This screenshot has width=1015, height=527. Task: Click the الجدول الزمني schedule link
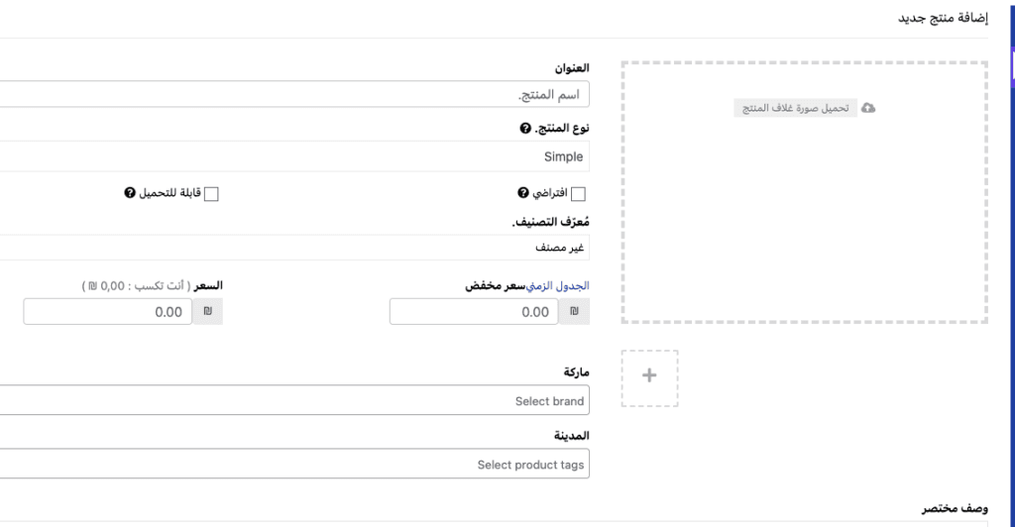coord(557,286)
